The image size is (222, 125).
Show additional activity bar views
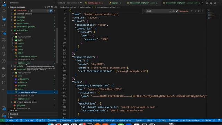pyautogui.click(x=3, y=90)
